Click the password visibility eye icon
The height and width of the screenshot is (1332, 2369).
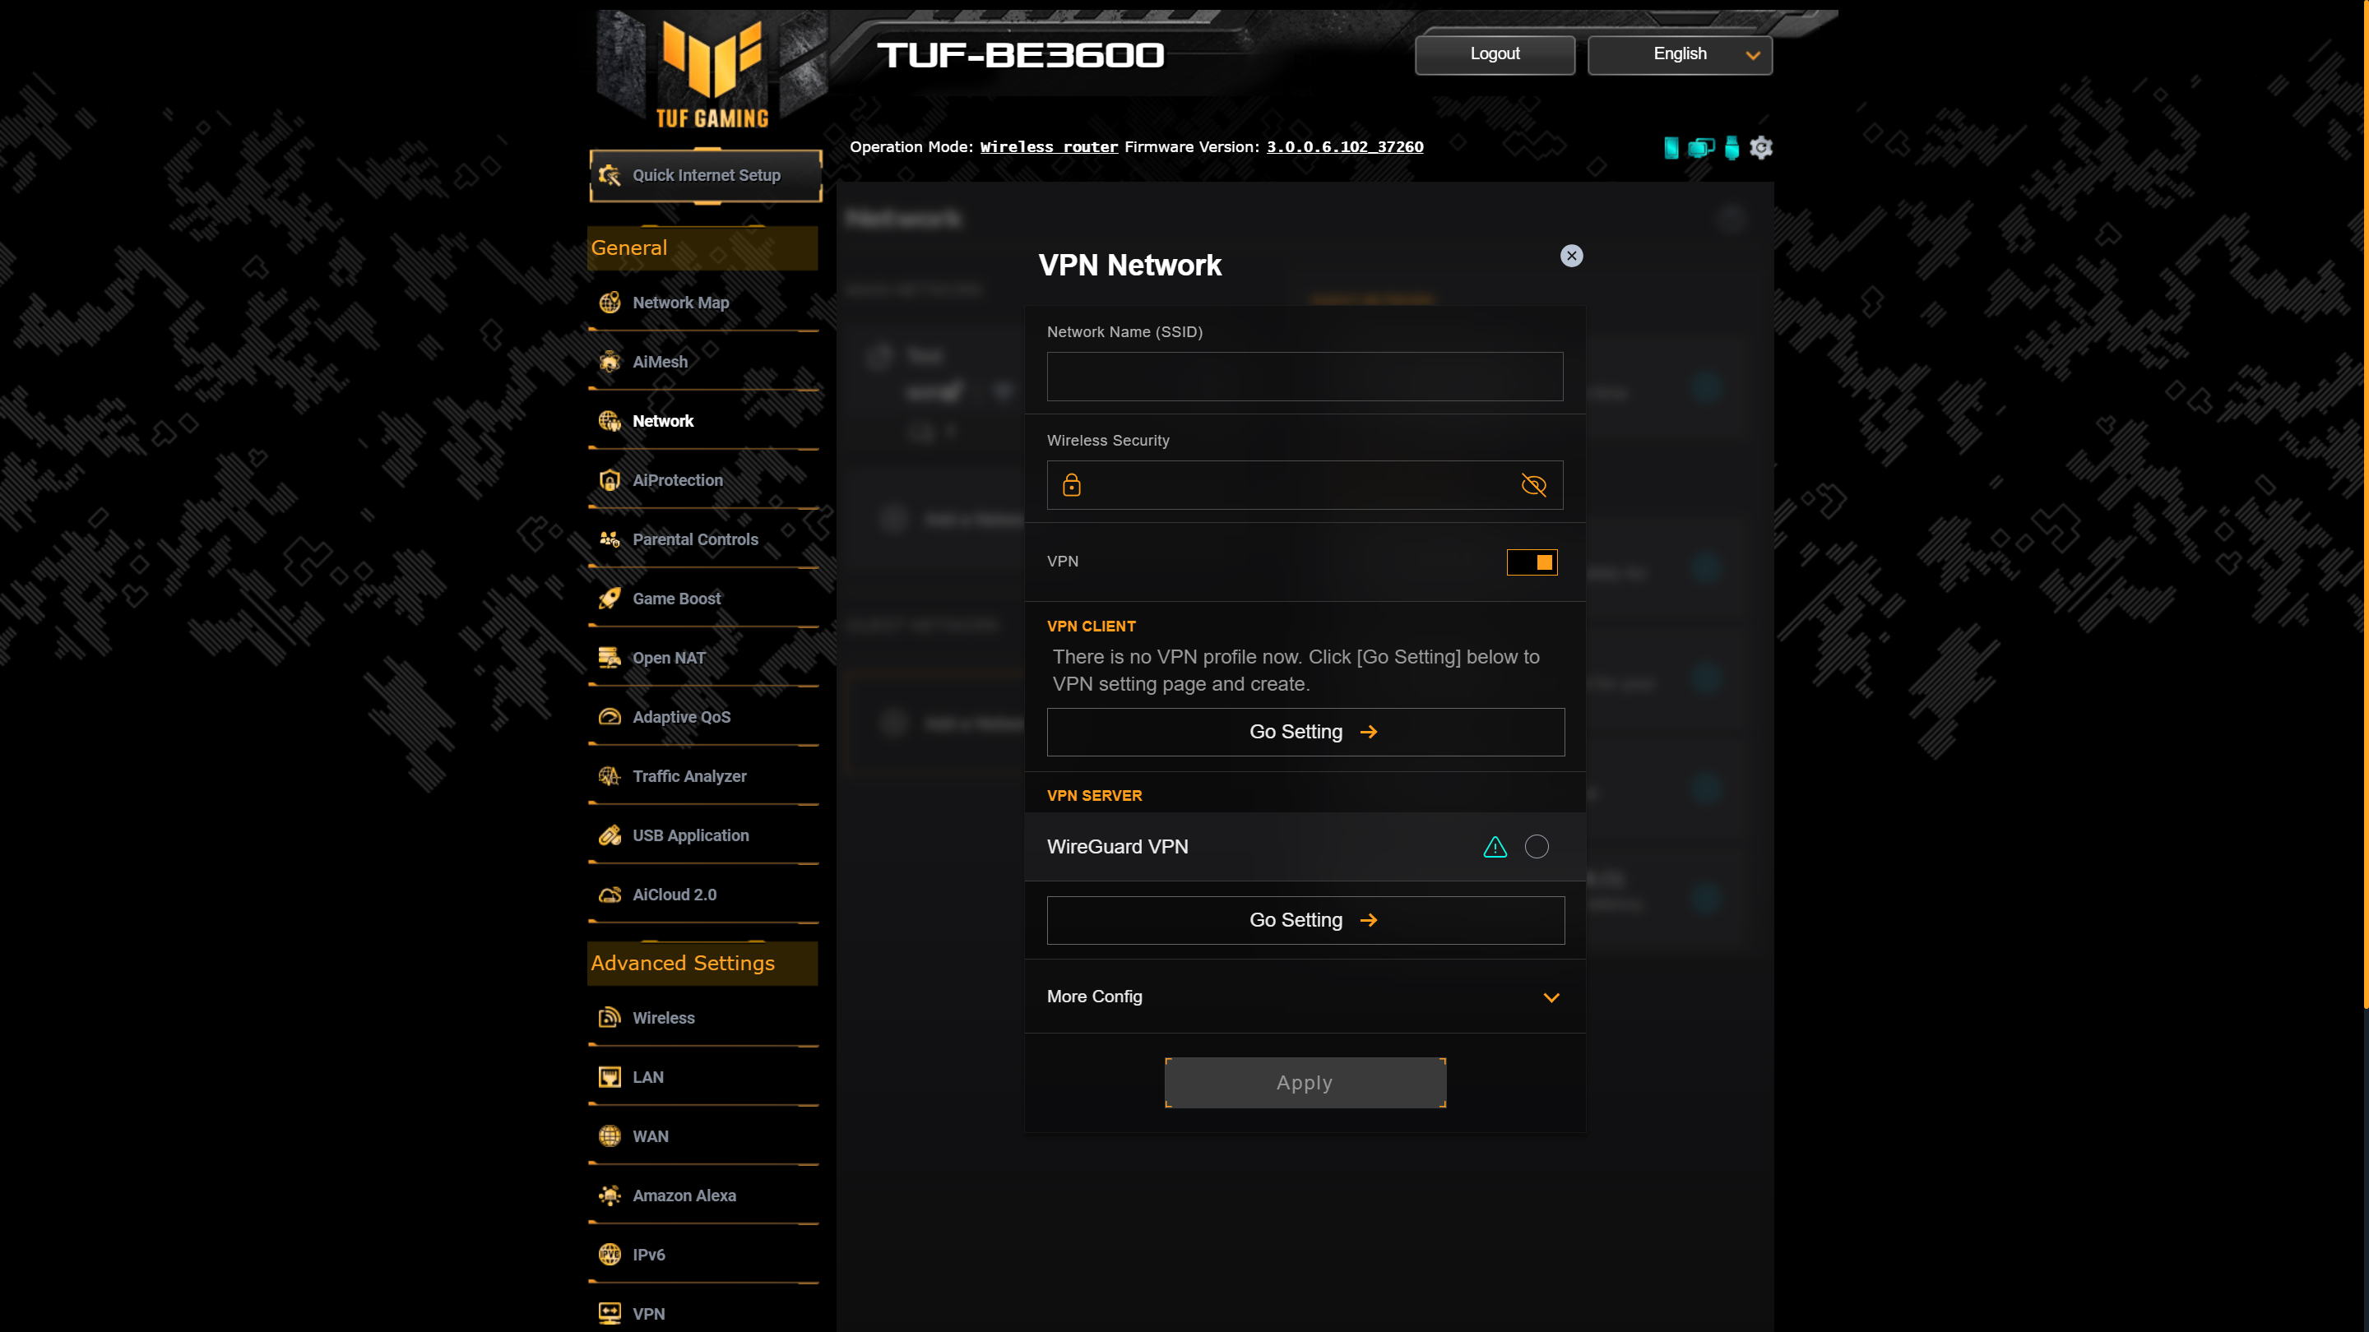coord(1532,484)
